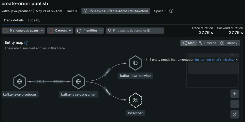The width and height of the screenshot is (245, 122).
Task: Click the yellow warning icon in banner
Action: 146,60
